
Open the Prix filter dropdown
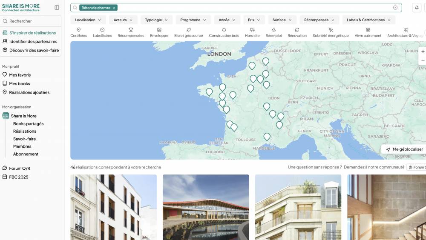click(254, 20)
